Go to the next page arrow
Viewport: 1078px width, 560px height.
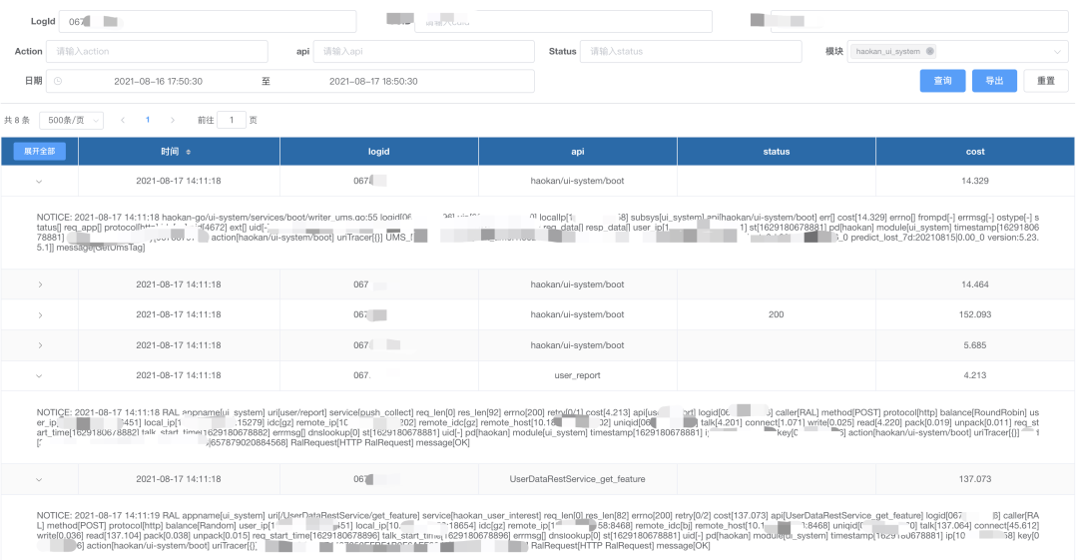173,120
